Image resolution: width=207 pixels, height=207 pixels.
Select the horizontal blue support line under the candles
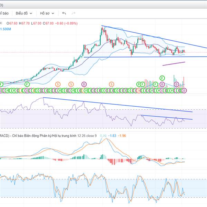pos(145,57)
